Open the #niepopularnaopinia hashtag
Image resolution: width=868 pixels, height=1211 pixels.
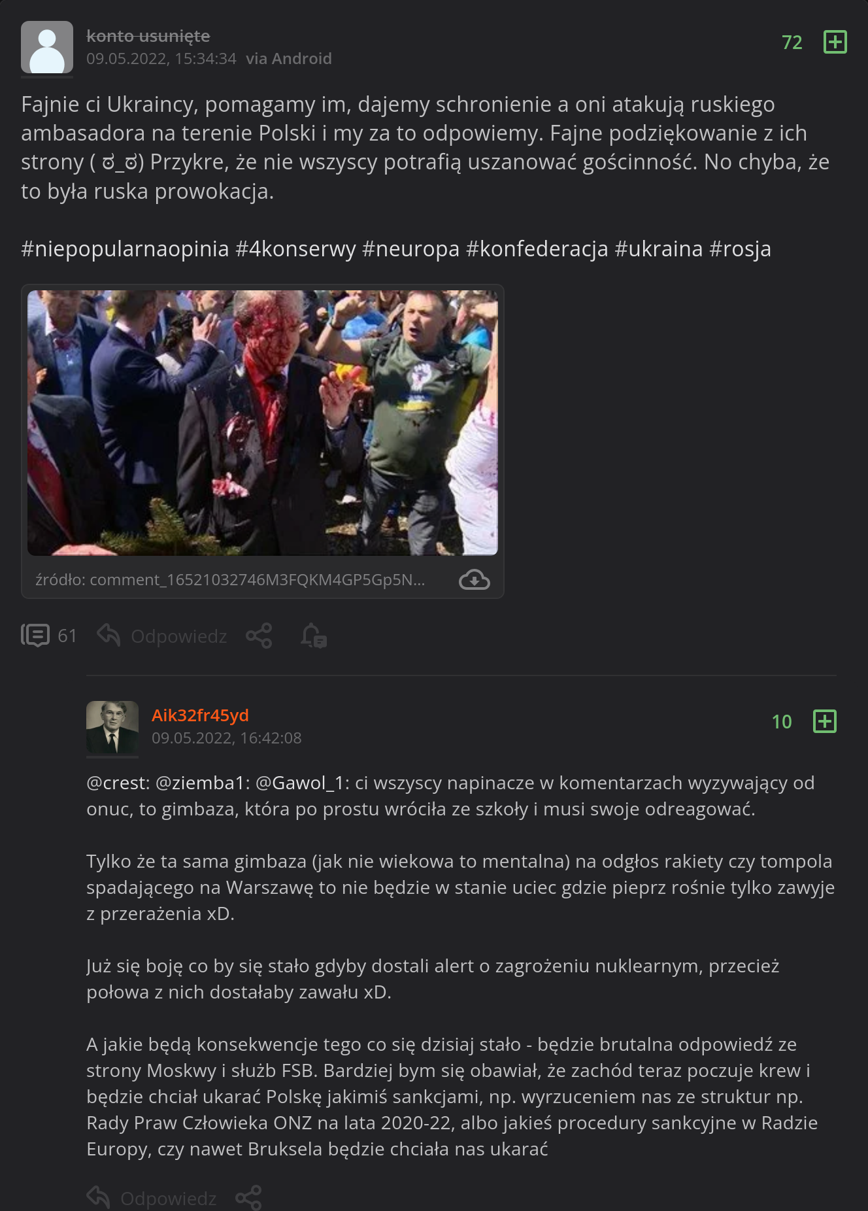(125, 248)
